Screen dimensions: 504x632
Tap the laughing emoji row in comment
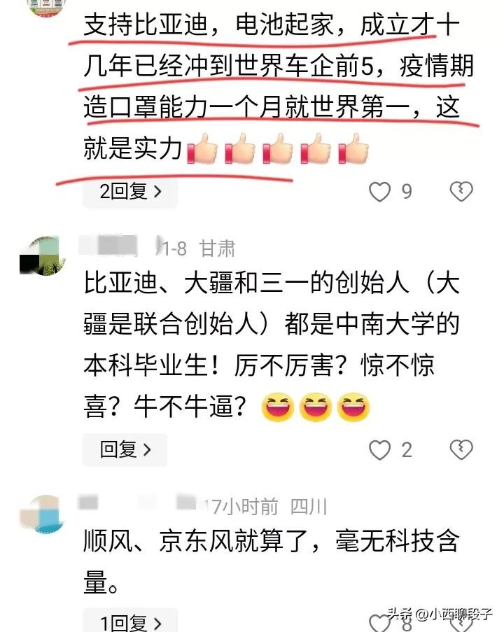(315, 407)
